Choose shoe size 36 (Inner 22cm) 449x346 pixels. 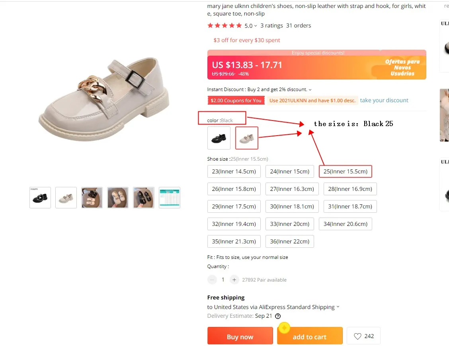289,241
